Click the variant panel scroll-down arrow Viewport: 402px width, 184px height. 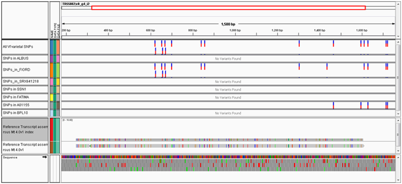(397, 113)
